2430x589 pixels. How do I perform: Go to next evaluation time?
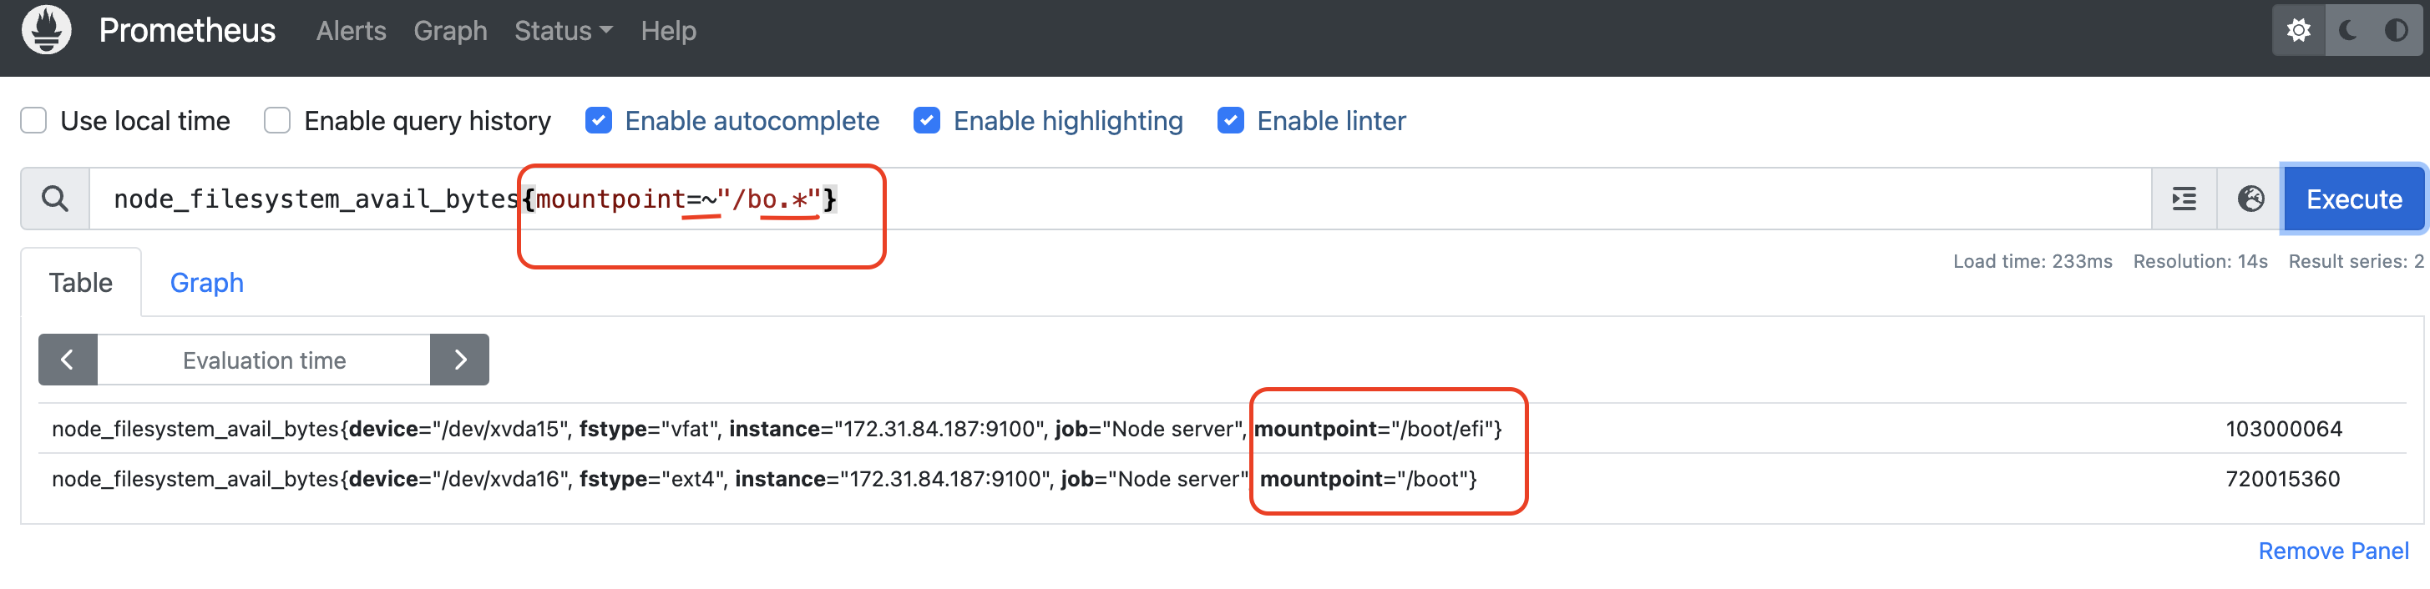coord(459,360)
